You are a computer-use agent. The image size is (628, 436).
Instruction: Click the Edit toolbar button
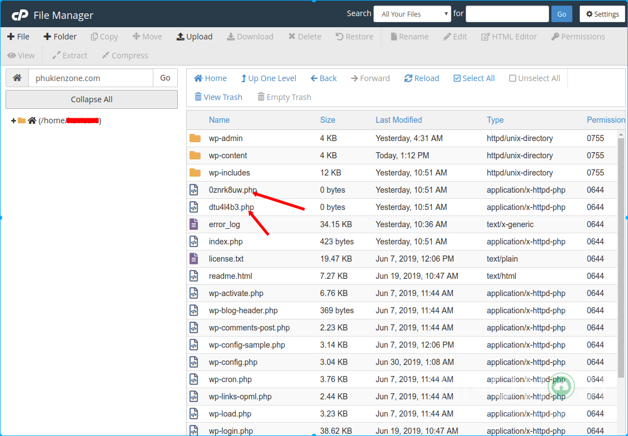pyautogui.click(x=455, y=37)
